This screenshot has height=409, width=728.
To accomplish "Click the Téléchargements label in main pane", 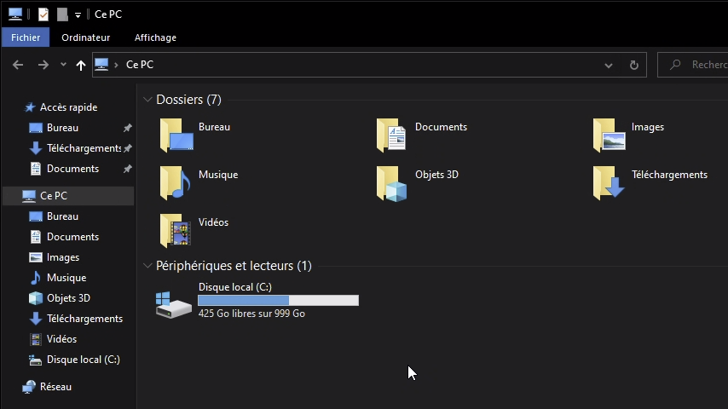I will 669,175.
